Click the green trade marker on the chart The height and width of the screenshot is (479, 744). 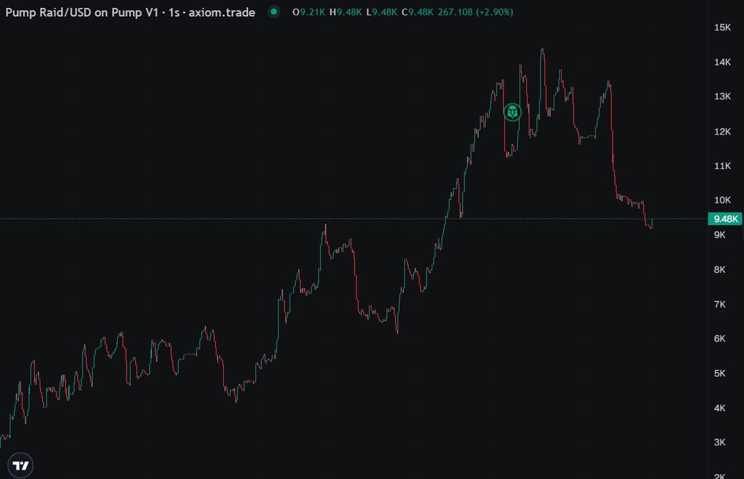[512, 112]
